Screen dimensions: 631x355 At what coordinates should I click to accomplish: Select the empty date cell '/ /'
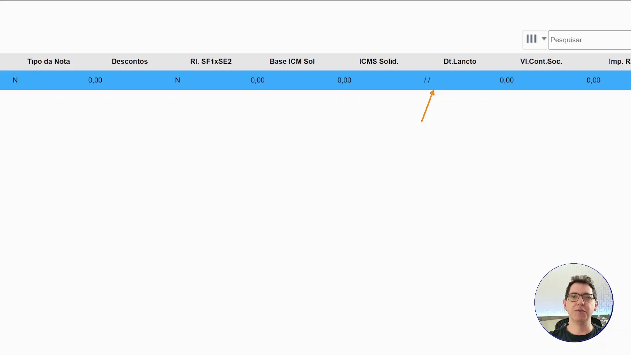coord(427,80)
